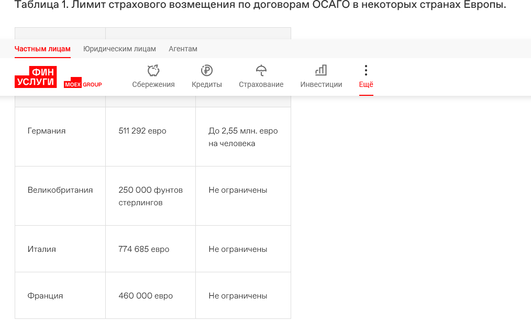
Task: Click the Таблица 1 caption text
Action: coord(260,5)
